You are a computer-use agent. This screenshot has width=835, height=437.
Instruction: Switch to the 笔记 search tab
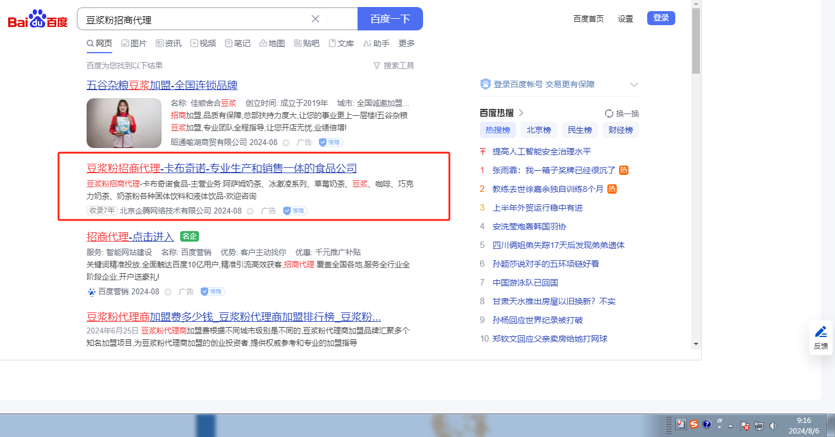click(238, 43)
